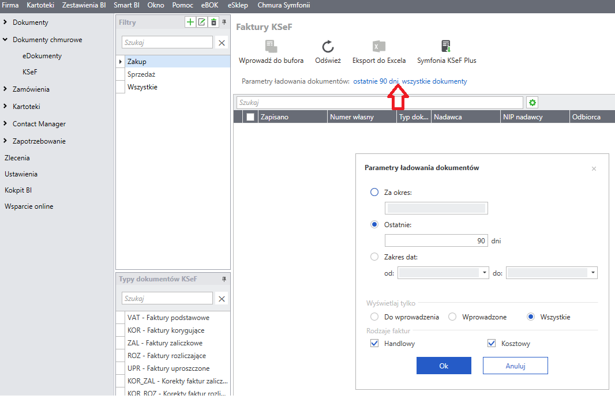This screenshot has height=399, width=615.
Task: Open Symfonia KSeF Plus from toolbar
Action: (x=446, y=47)
